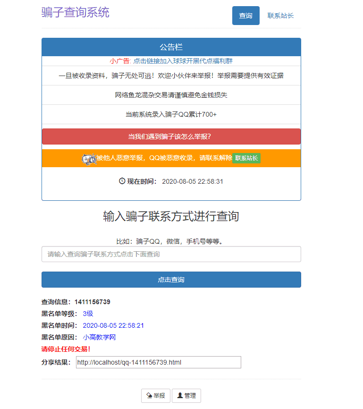Click the notice 当前系统录入骗子QQ累计700+
The height and width of the screenshot is (409, 363).
click(171, 114)
